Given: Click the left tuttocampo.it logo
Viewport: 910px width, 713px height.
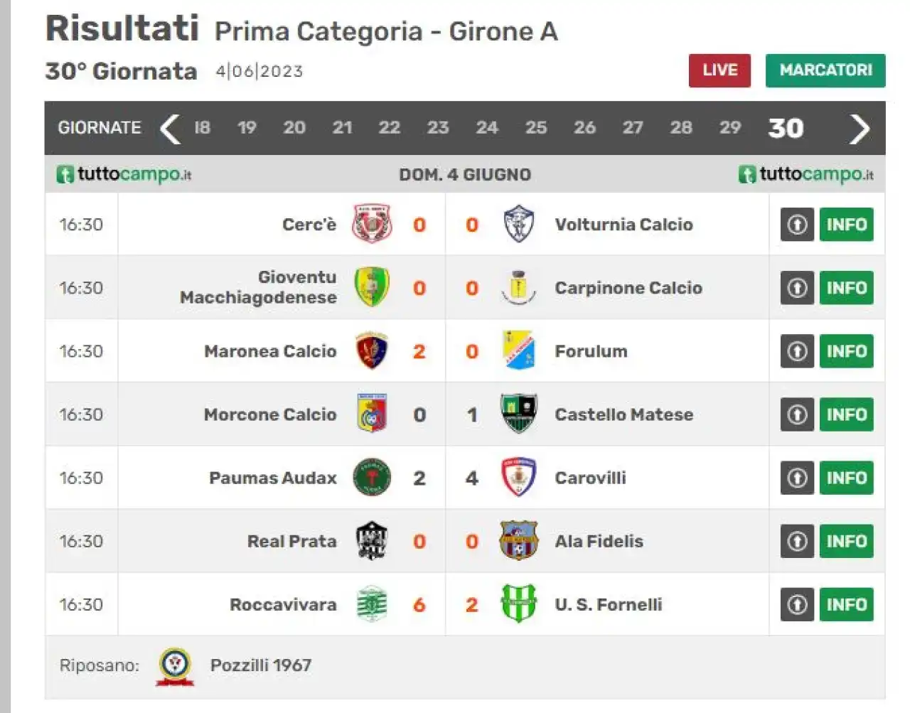Looking at the screenshot, I should (x=124, y=174).
